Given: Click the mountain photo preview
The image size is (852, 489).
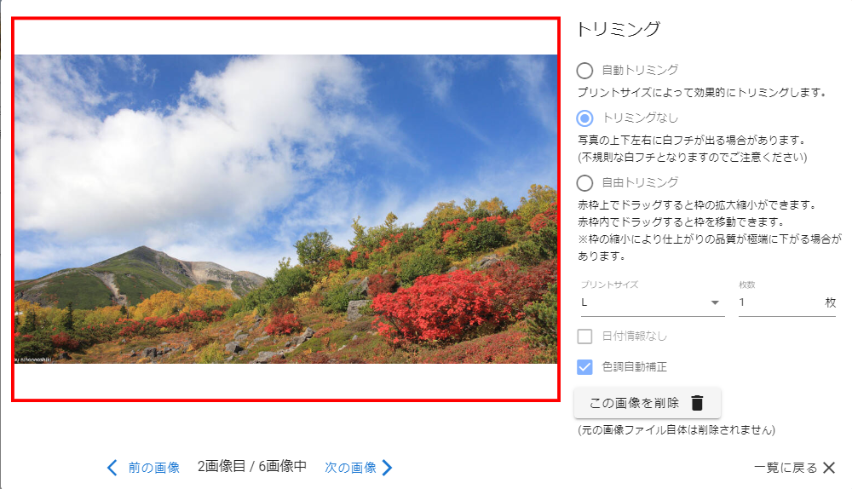Looking at the screenshot, I should pos(285,209).
